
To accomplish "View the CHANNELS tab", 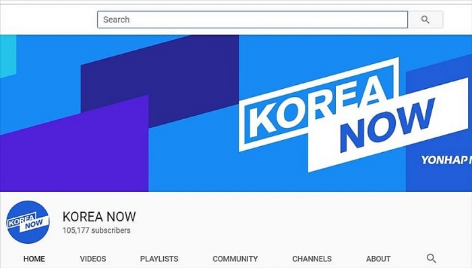I will (312, 259).
